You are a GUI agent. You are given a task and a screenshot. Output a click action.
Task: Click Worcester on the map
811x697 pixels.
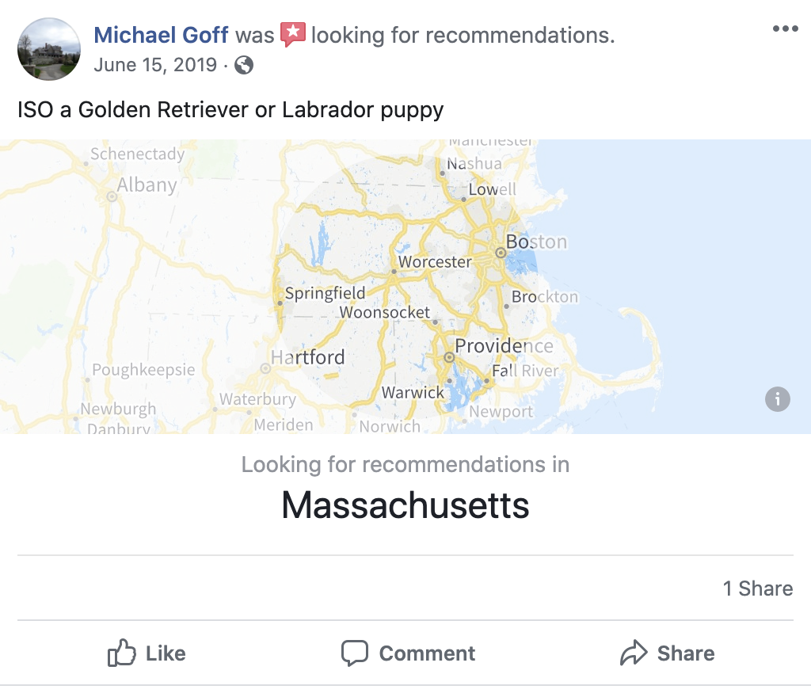435,262
